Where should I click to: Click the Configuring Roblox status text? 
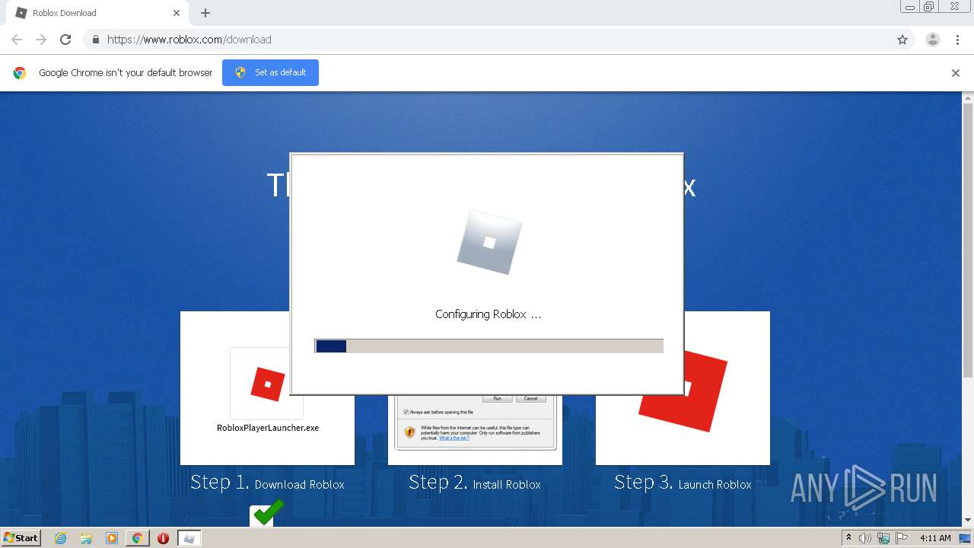[x=489, y=314]
